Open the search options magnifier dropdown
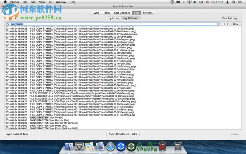The image size is (246, 154). click(8, 24)
